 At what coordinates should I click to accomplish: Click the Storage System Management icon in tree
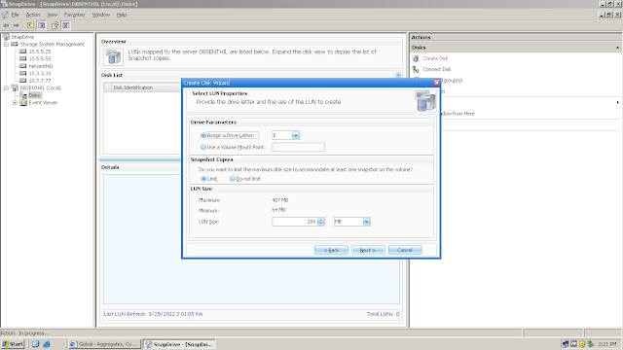click(15, 44)
